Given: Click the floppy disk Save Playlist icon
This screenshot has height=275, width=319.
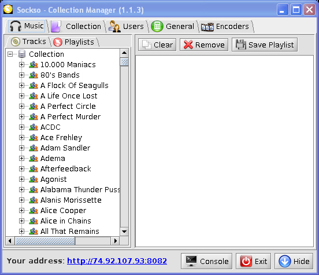Looking at the screenshot, I should (240, 45).
